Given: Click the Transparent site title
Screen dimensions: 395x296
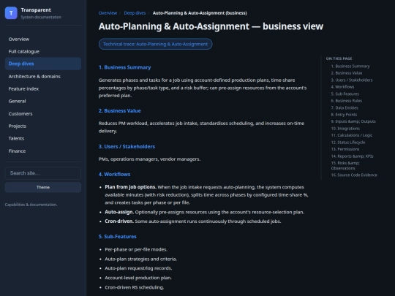Looking at the screenshot, I should pyautogui.click(x=36, y=10).
